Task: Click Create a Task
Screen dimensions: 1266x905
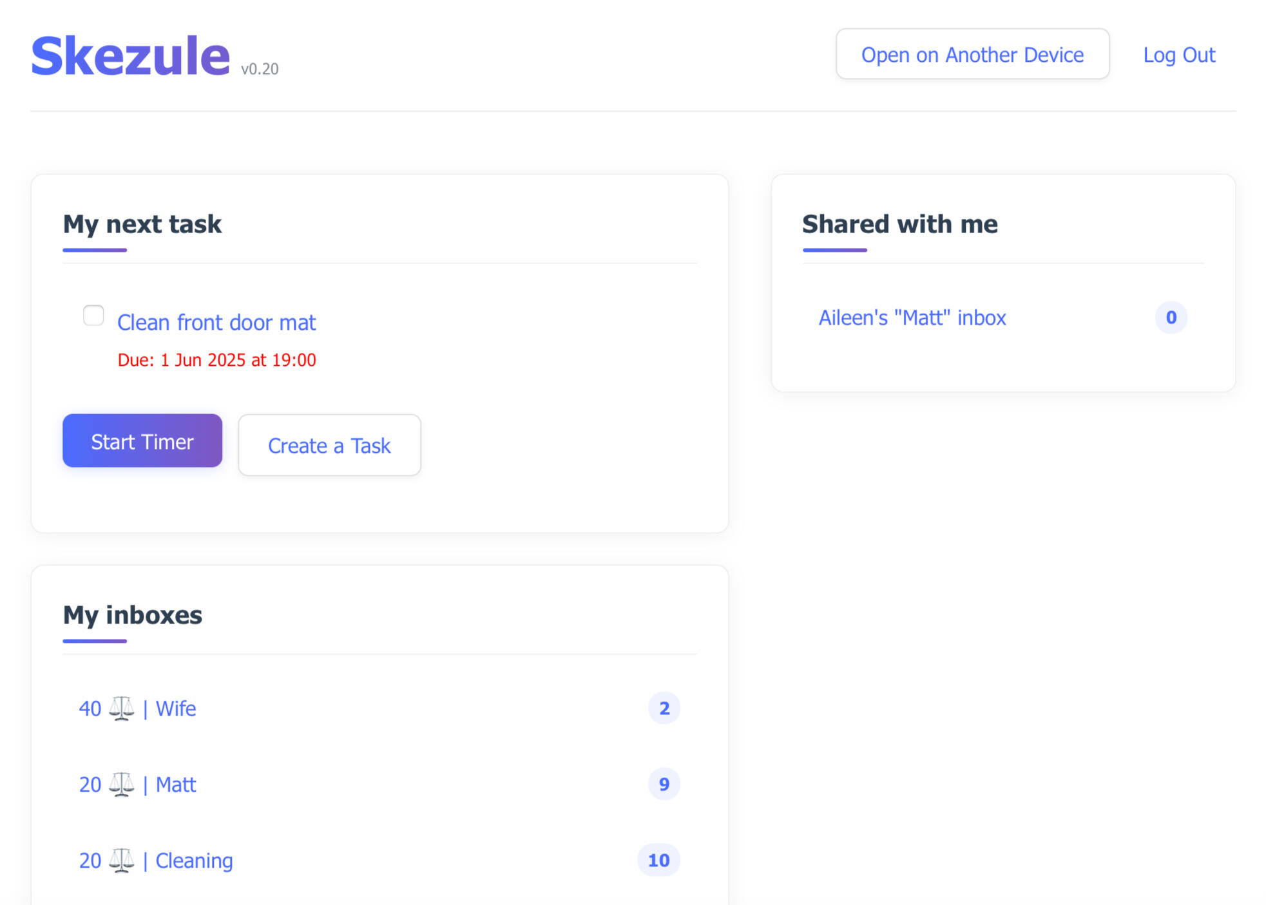Action: pos(329,445)
